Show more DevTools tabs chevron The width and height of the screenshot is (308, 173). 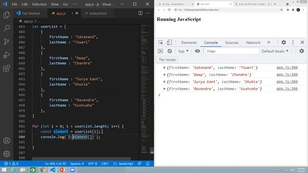click(x=269, y=42)
